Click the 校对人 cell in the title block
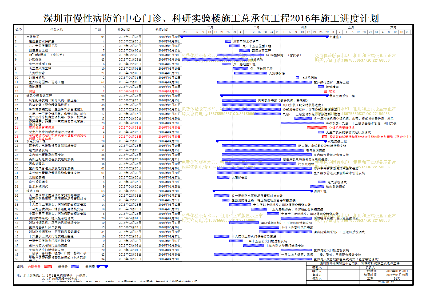The height and width of the screenshot is (298, 426). pyautogui.click(x=317, y=278)
